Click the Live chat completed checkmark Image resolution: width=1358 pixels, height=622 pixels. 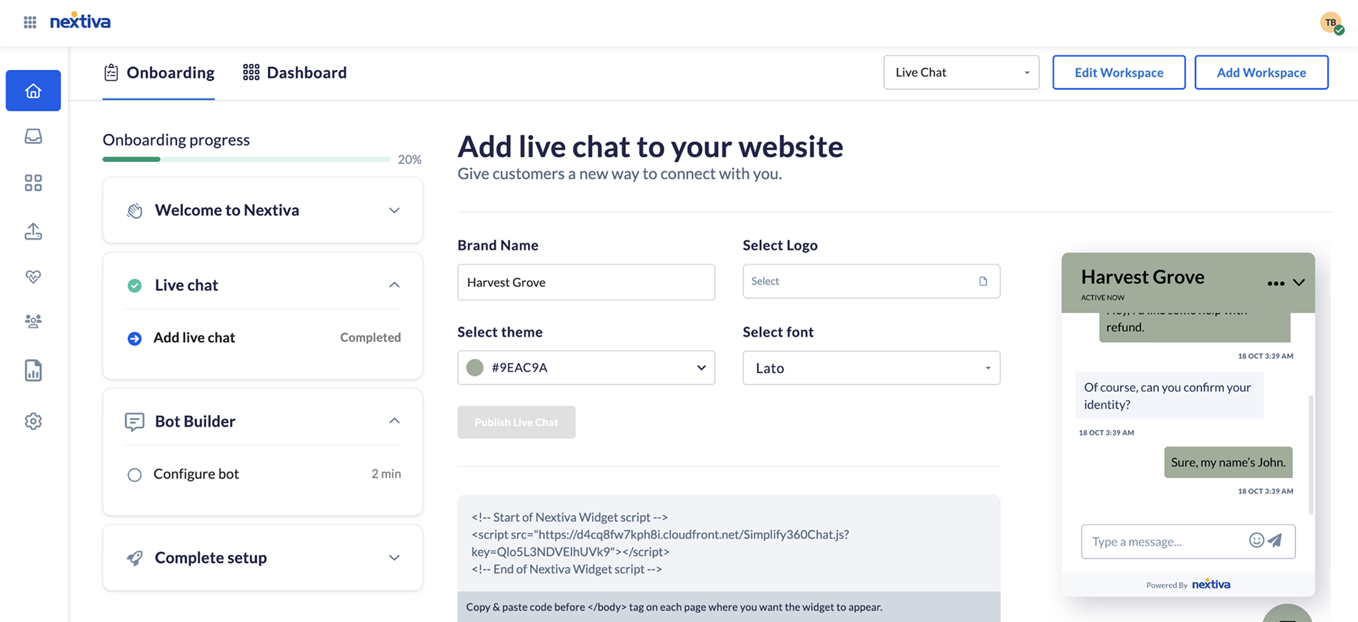[x=134, y=286]
